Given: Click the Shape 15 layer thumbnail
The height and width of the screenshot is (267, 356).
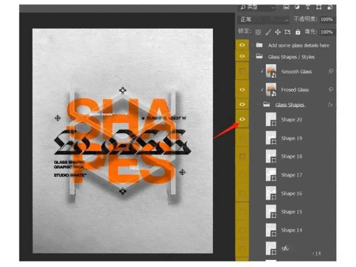Looking at the screenshot, I should 271,212.
